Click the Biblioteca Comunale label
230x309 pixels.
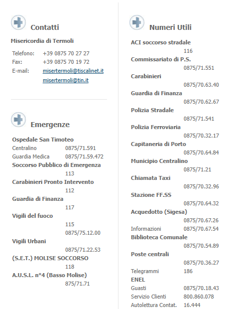click(x=159, y=237)
